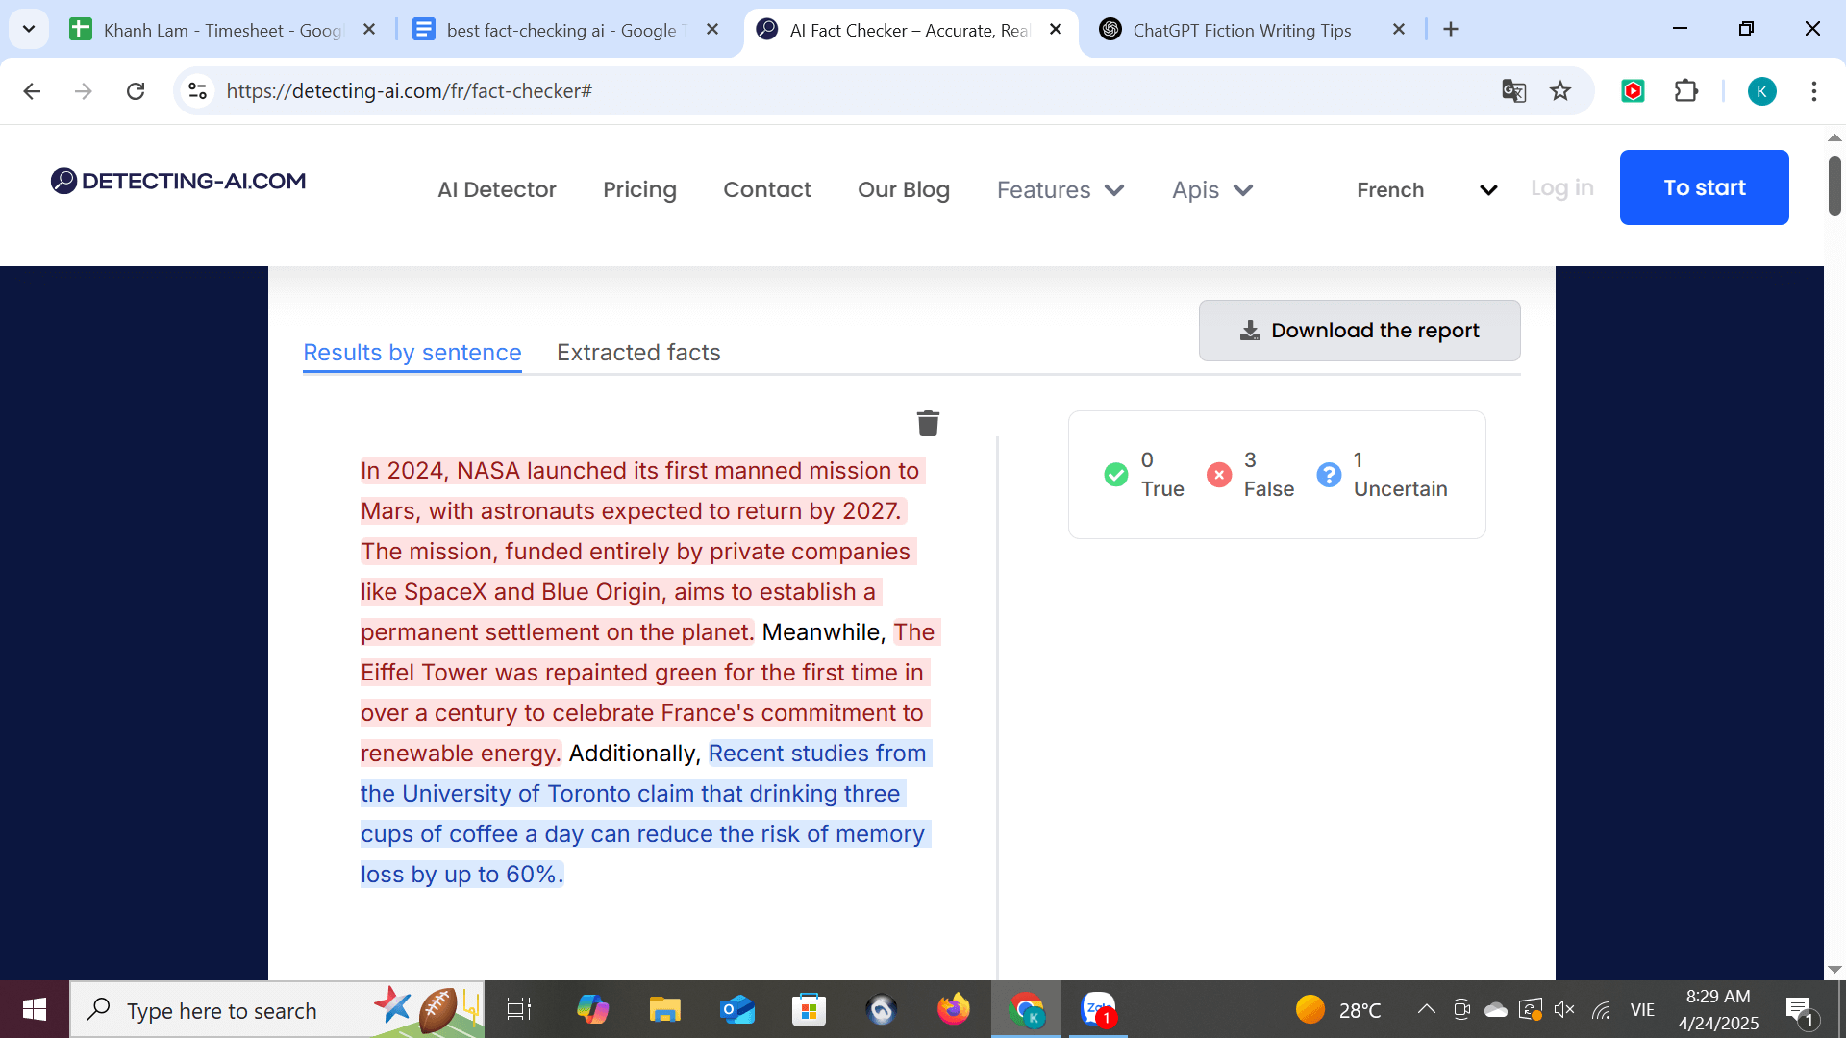Open Copilot app on taskbar
The height and width of the screenshot is (1038, 1846).
pos(592,1010)
